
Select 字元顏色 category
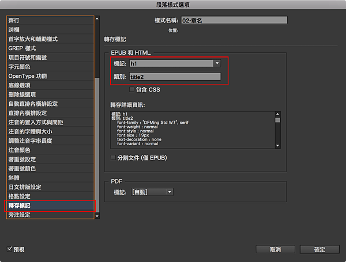pyautogui.click(x=50, y=67)
